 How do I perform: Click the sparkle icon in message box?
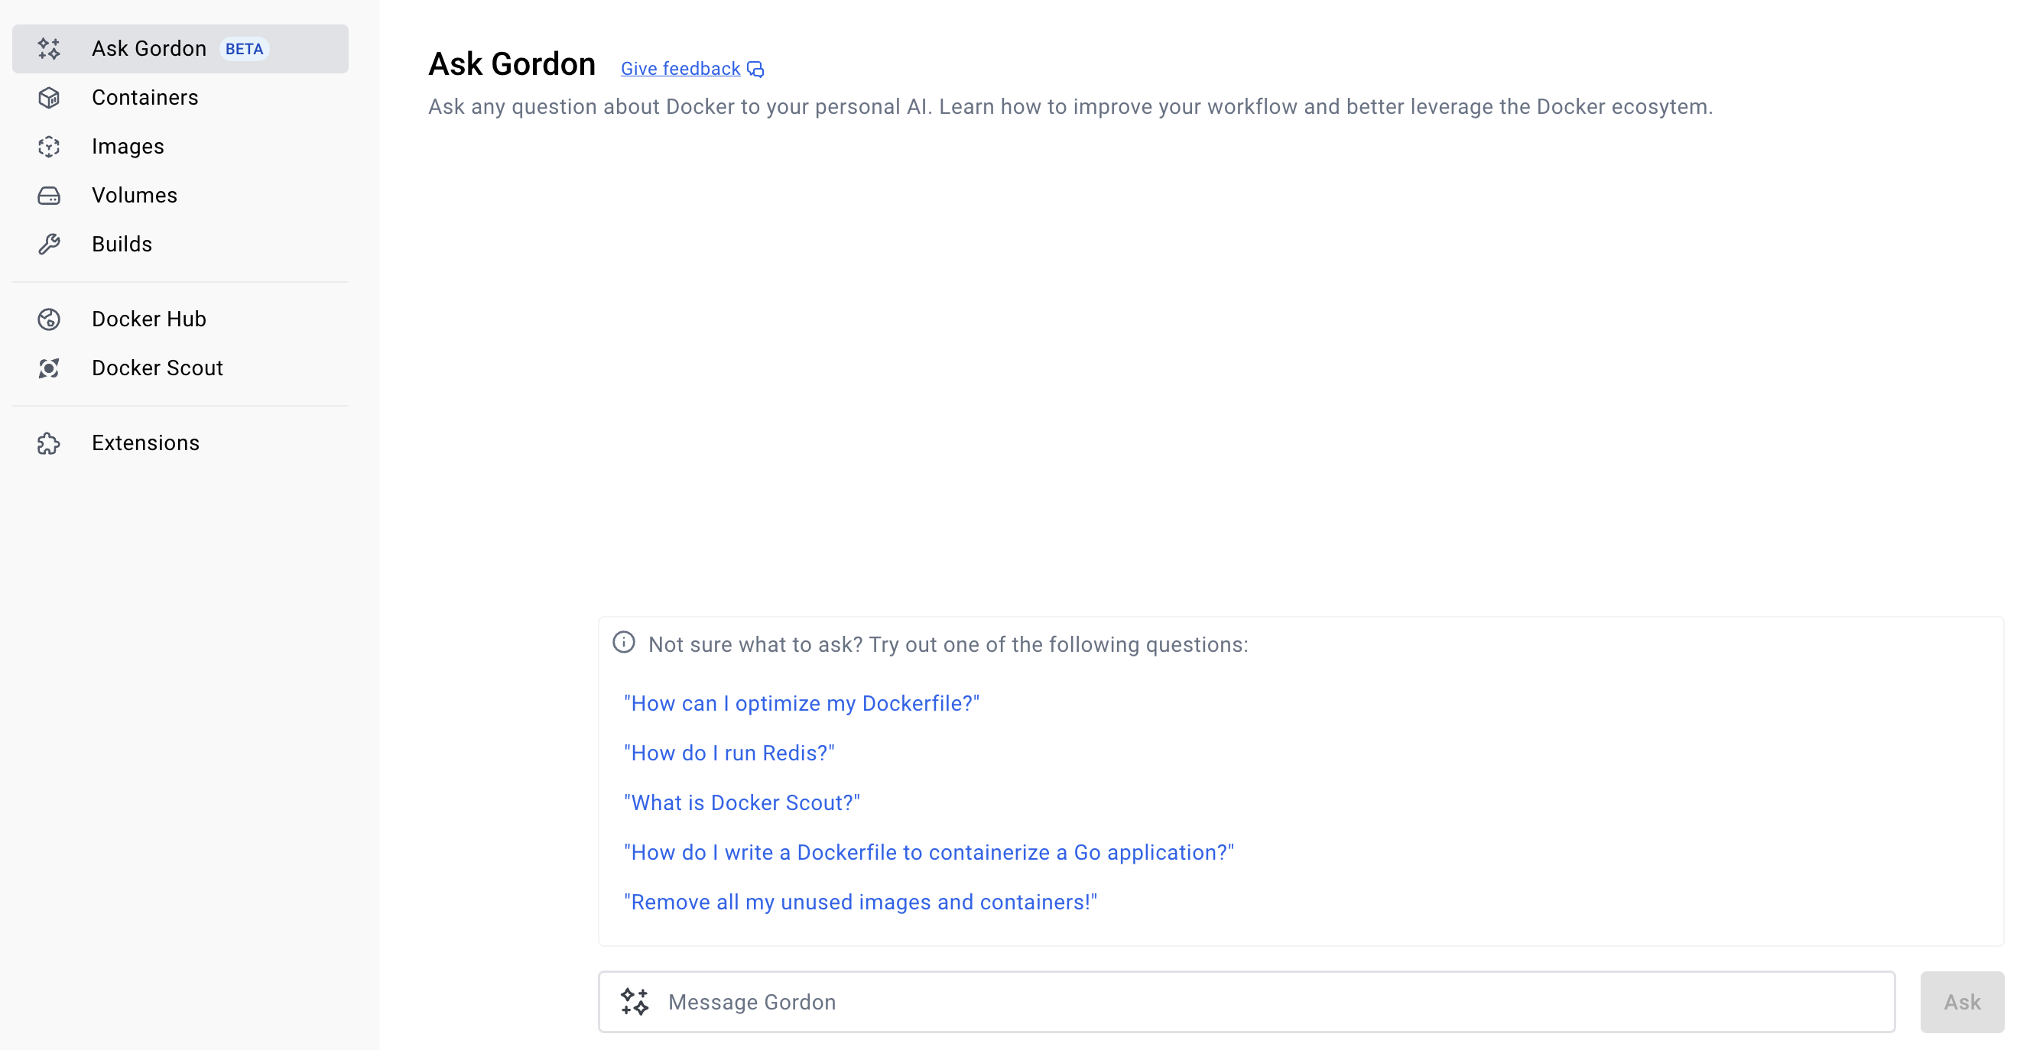tap(635, 1002)
